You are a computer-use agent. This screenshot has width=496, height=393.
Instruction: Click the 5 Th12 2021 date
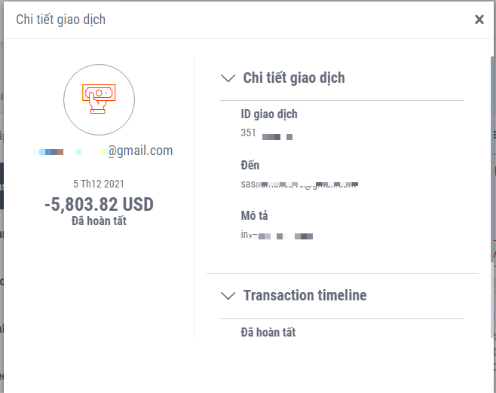(x=99, y=183)
